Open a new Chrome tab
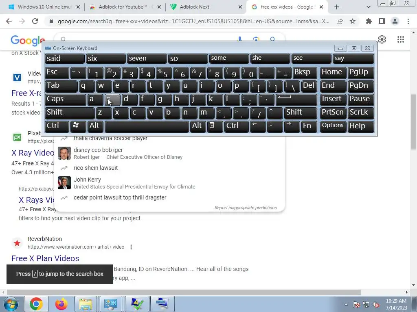417x312 pixels. [337, 7]
